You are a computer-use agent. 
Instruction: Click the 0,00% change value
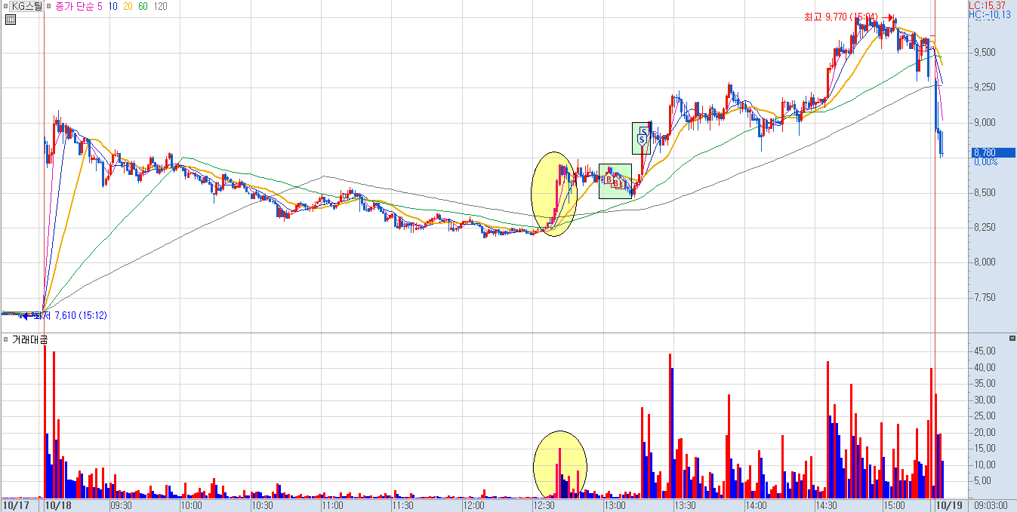(x=985, y=161)
